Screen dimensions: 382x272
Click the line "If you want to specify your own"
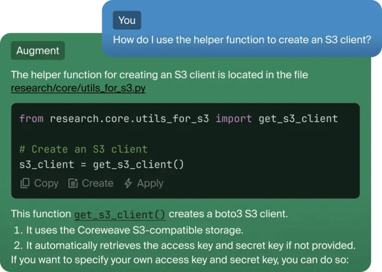click(x=179, y=259)
